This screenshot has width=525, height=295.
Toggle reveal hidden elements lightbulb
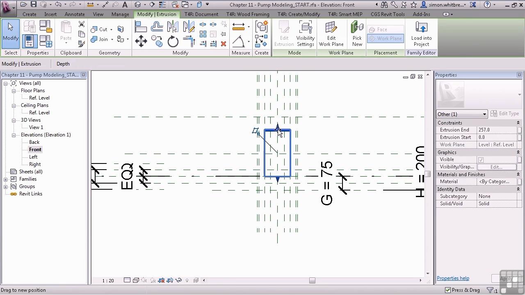tap(187, 281)
